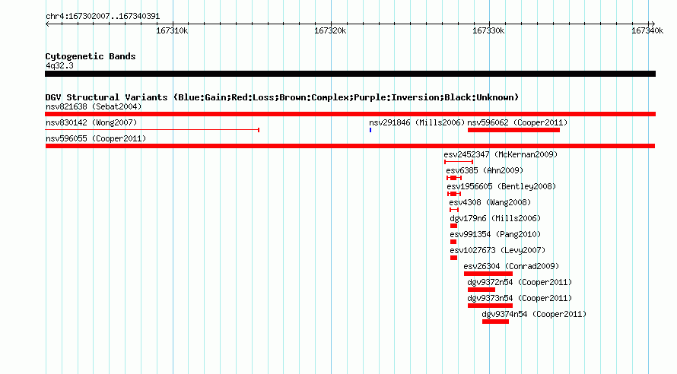Click the dgv179n6 red block
Image resolution: width=677 pixels, height=374 pixels.
click(453, 226)
